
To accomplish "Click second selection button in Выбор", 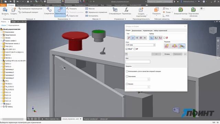I will pos(156,38).
